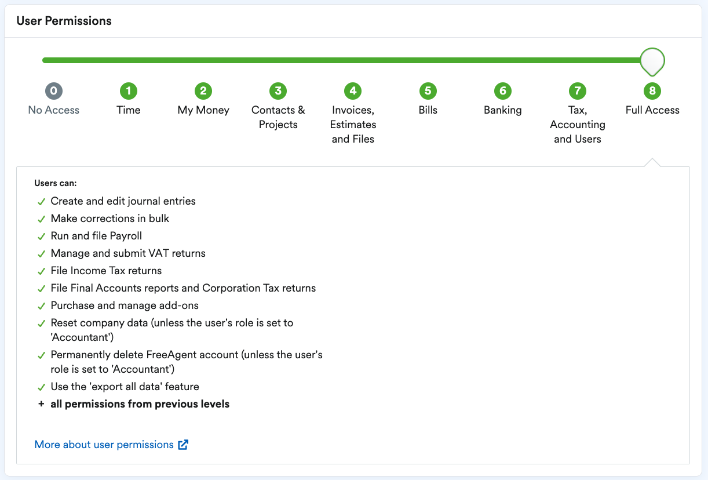
Task: Click plus sign beside previous levels text
Action: (41, 404)
